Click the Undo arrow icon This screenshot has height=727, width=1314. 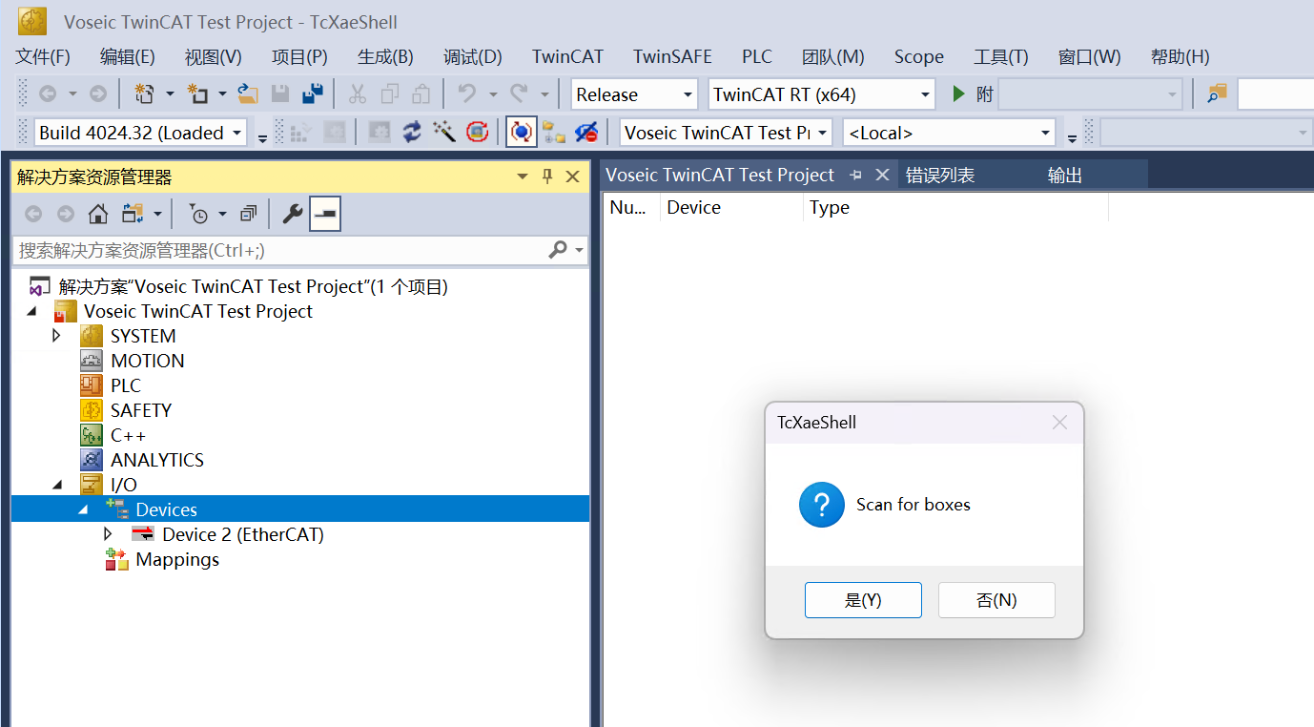point(466,93)
